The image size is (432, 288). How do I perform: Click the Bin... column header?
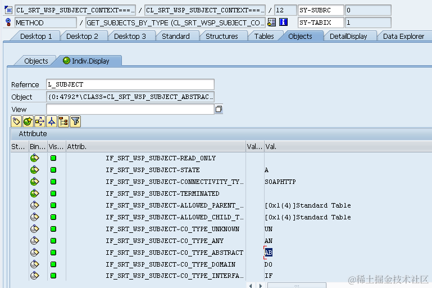tap(38, 146)
